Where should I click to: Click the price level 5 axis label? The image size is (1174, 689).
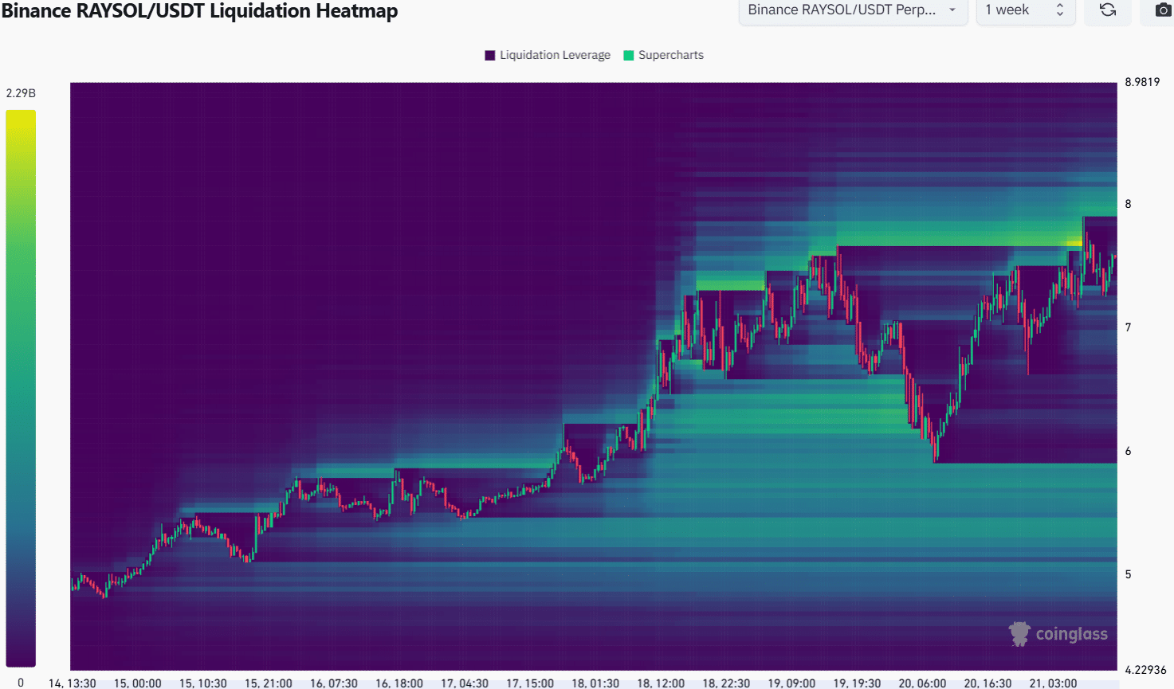pos(1128,574)
